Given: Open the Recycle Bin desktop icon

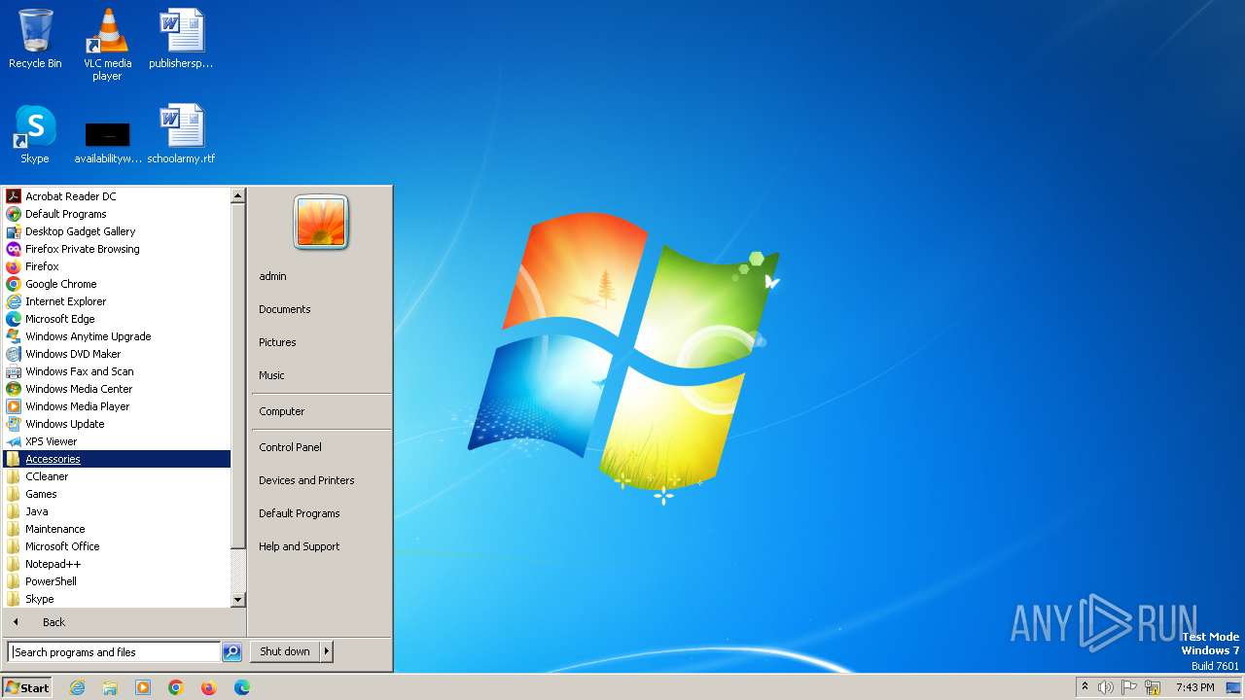Looking at the screenshot, I should click(x=35, y=39).
